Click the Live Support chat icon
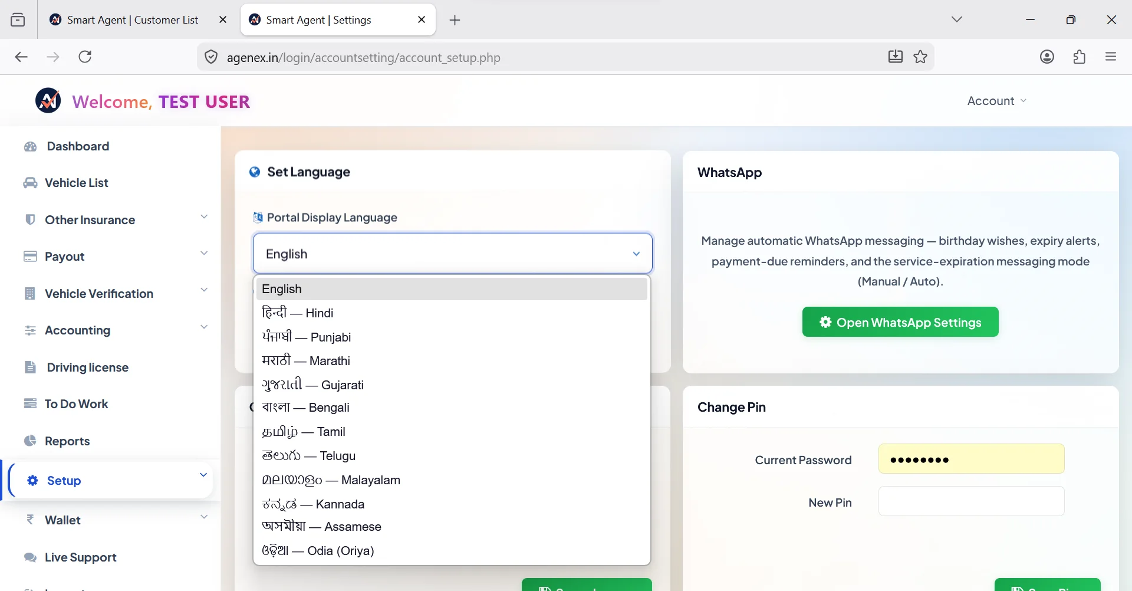The height and width of the screenshot is (591, 1132). 30,557
